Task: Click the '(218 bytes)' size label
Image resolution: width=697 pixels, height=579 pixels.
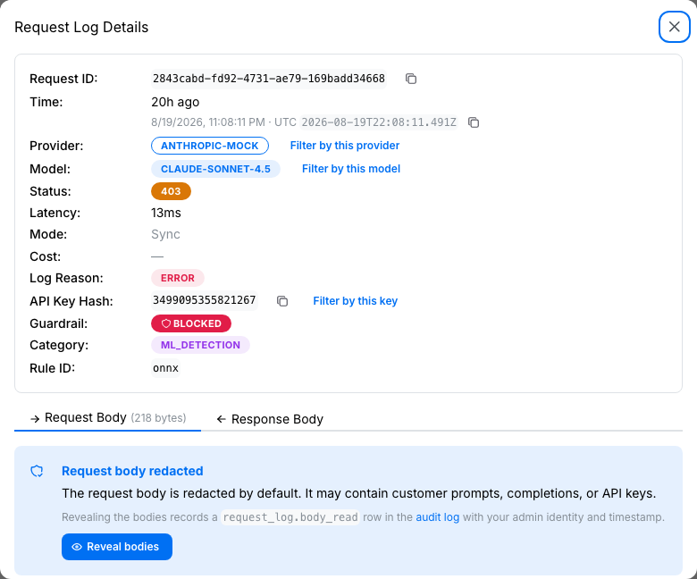Action: [x=158, y=418]
